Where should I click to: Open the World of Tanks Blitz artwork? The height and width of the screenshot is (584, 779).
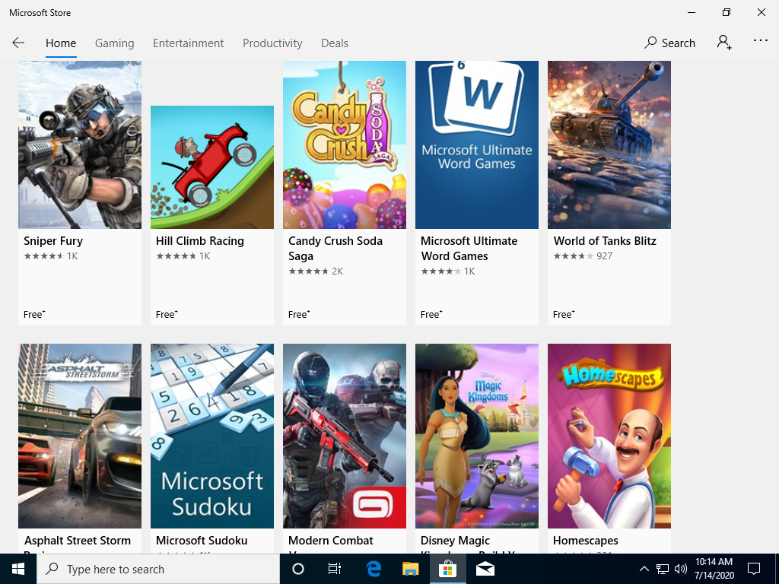[x=609, y=144]
